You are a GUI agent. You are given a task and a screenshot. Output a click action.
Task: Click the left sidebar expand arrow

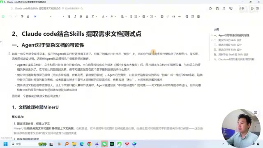(1, 42)
